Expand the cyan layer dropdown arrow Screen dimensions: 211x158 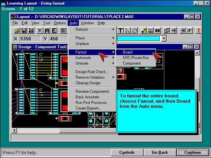(x=164, y=39)
